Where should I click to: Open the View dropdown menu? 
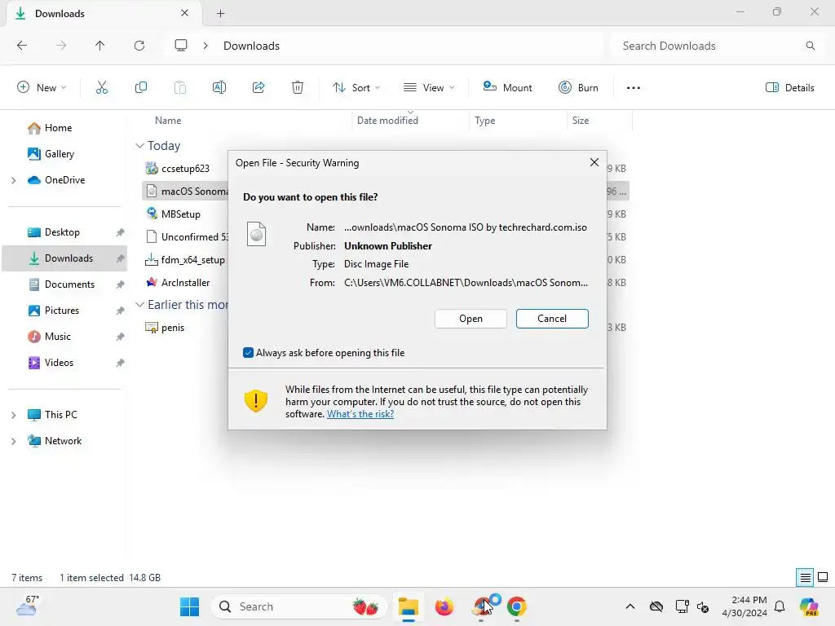(429, 88)
